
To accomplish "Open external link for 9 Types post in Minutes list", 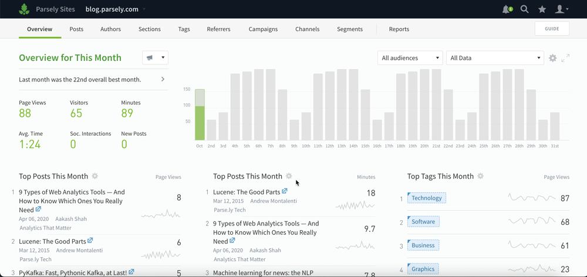I will tap(232, 241).
